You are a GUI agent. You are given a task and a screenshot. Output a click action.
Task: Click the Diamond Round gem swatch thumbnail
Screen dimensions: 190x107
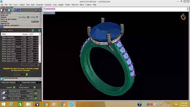4,97
